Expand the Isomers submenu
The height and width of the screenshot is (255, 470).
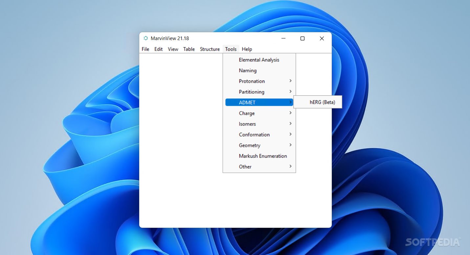[259, 124]
